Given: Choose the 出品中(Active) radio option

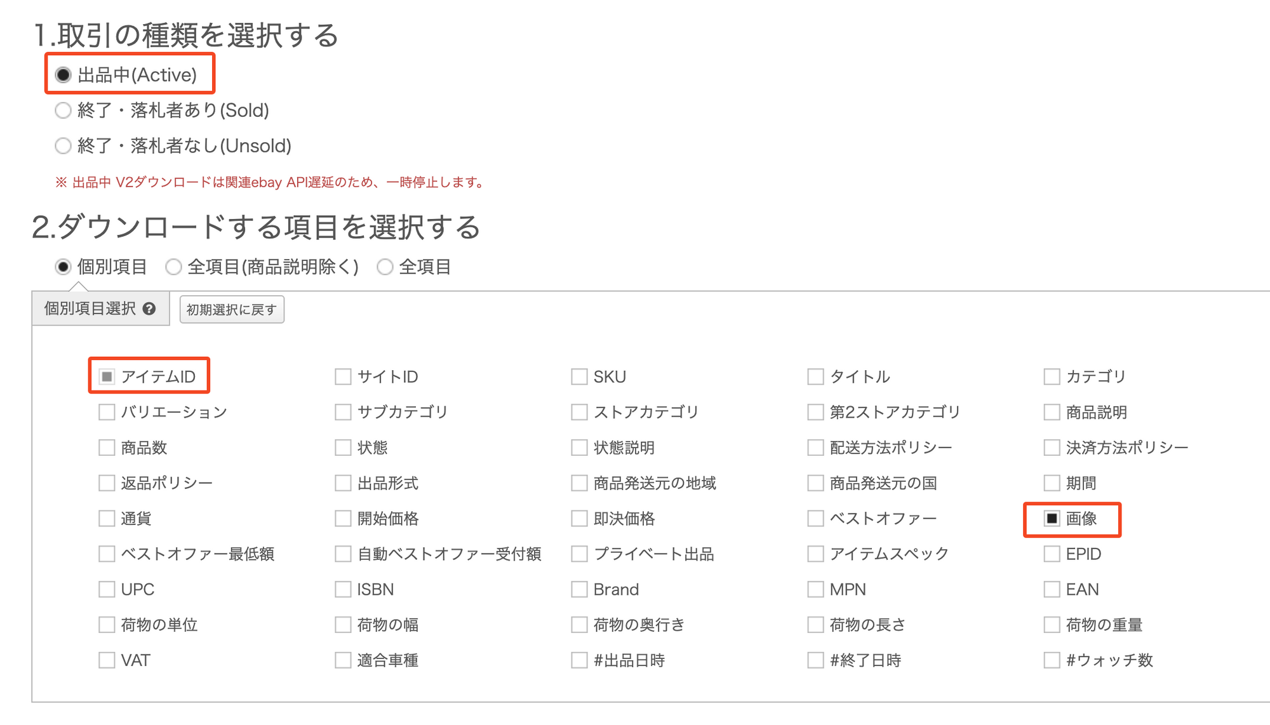Looking at the screenshot, I should click(63, 75).
